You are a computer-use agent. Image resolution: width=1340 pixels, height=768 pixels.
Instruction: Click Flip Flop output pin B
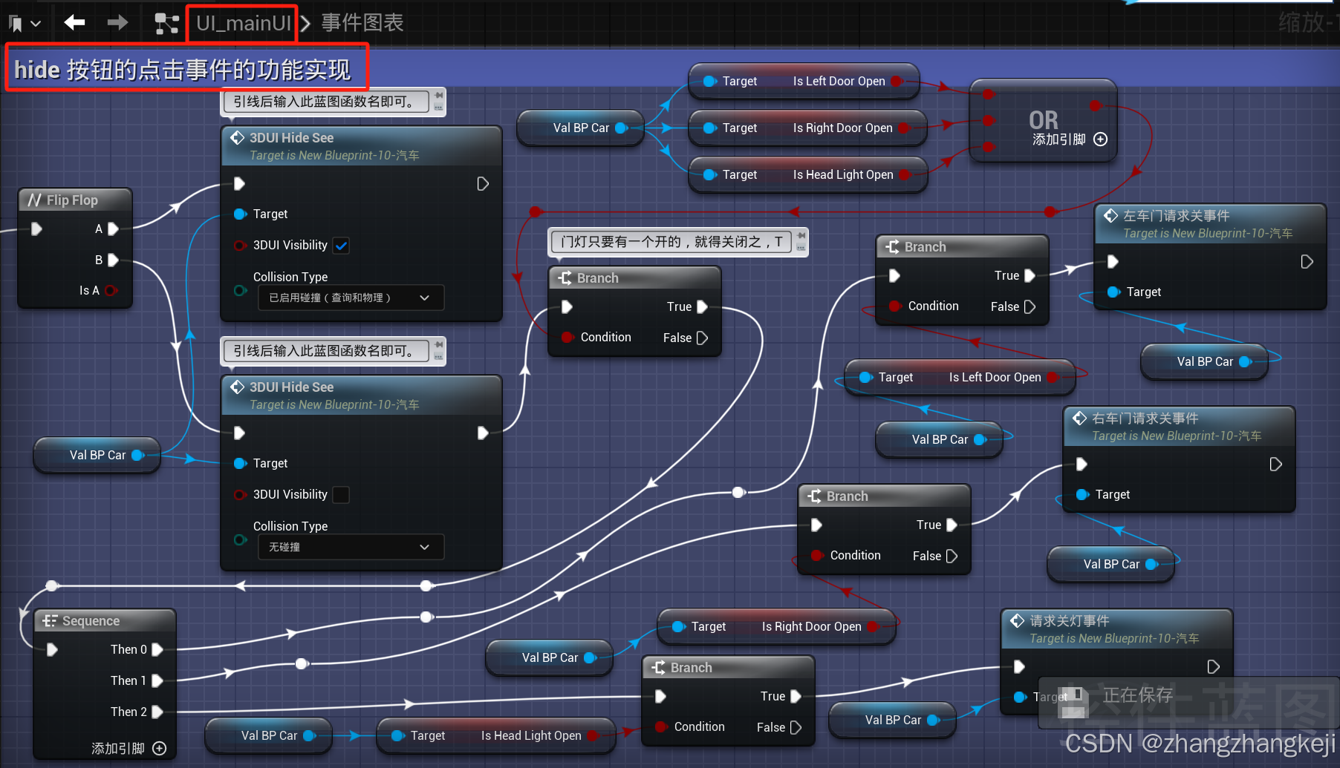pos(113,260)
